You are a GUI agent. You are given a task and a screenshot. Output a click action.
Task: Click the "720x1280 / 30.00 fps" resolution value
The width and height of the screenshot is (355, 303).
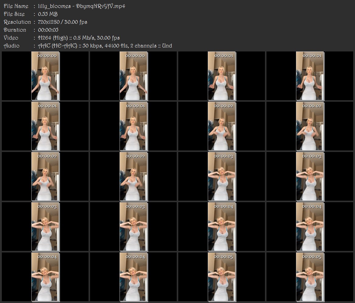coord(62,22)
